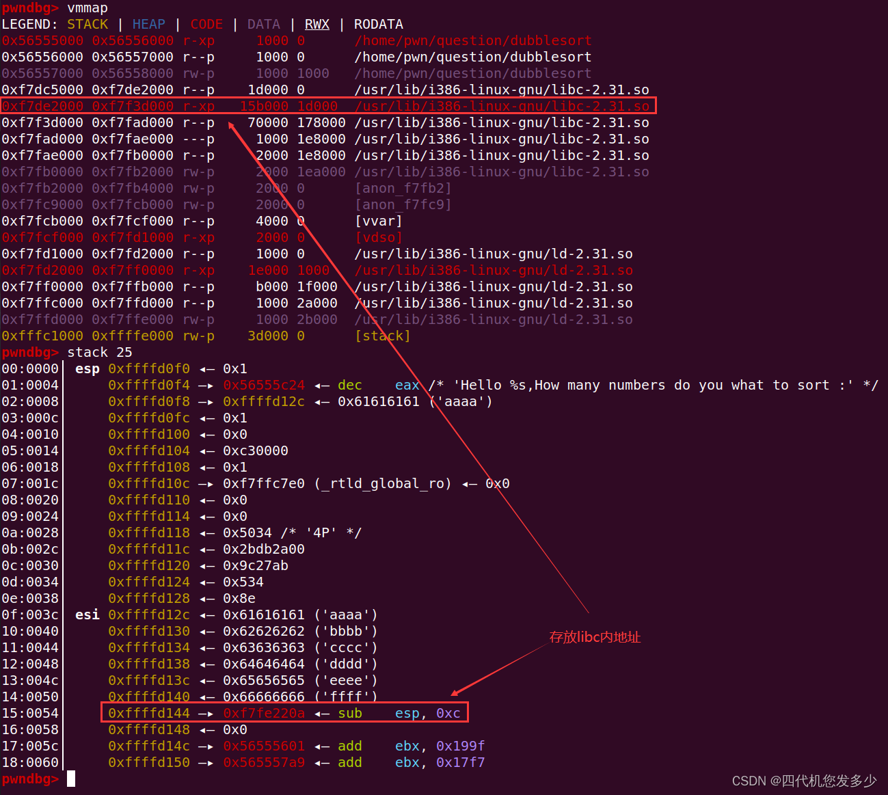This screenshot has width=888, height=795.
Task: Select the HEAP legend label
Action: tap(149, 25)
